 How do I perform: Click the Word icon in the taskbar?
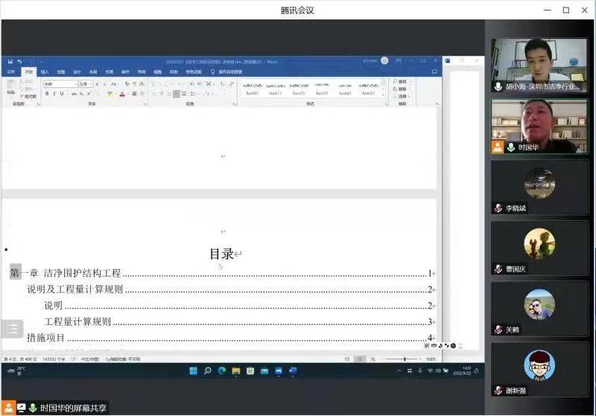coord(293,371)
